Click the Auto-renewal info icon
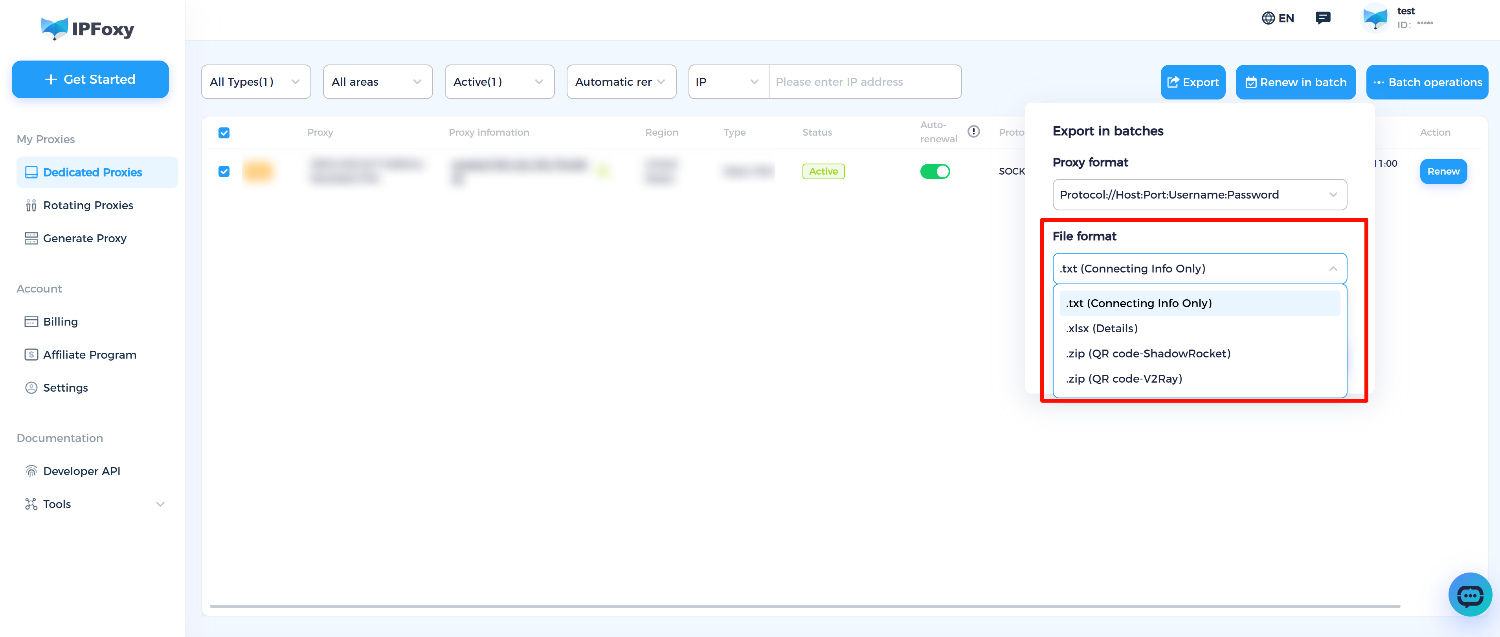 point(973,132)
